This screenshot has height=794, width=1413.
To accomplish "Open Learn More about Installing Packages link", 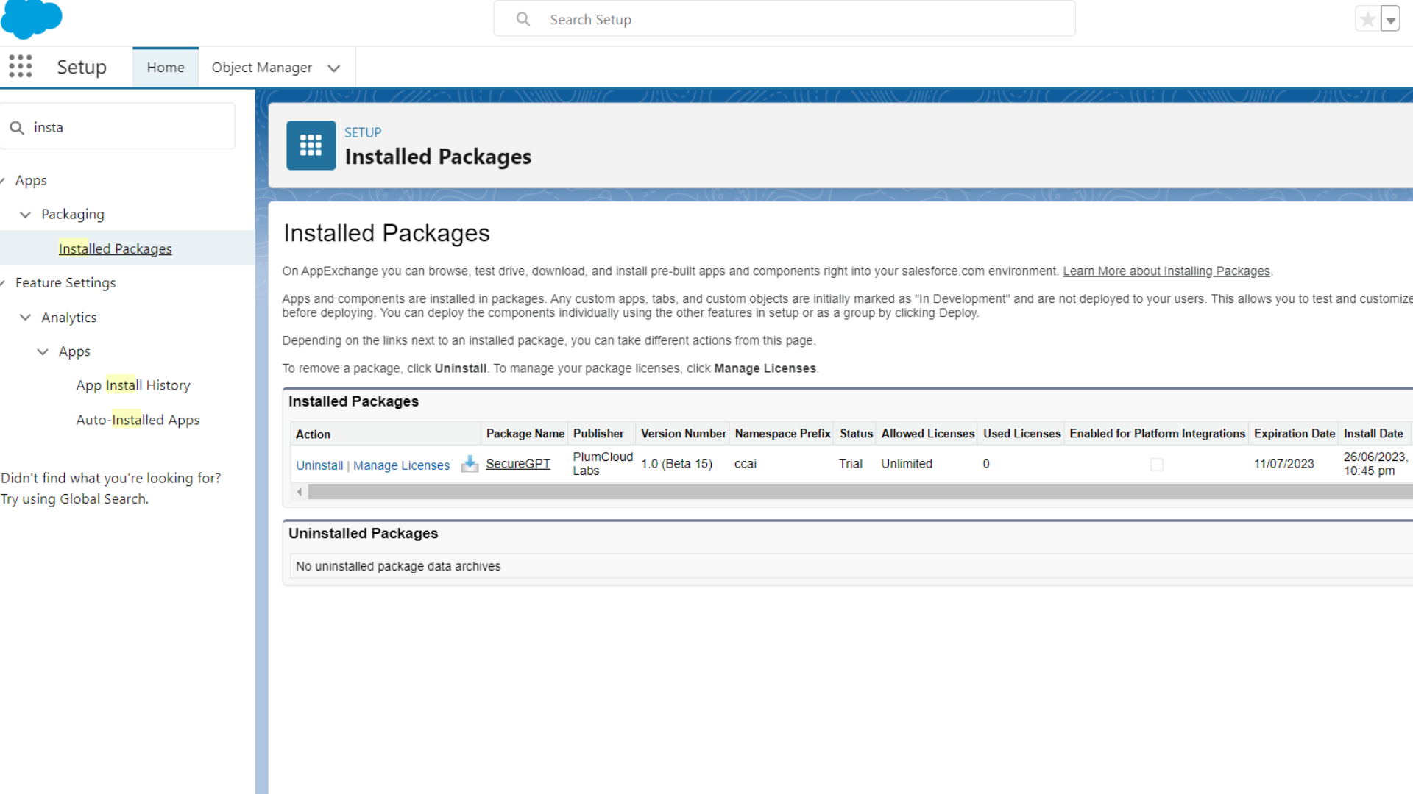I will pyautogui.click(x=1166, y=271).
